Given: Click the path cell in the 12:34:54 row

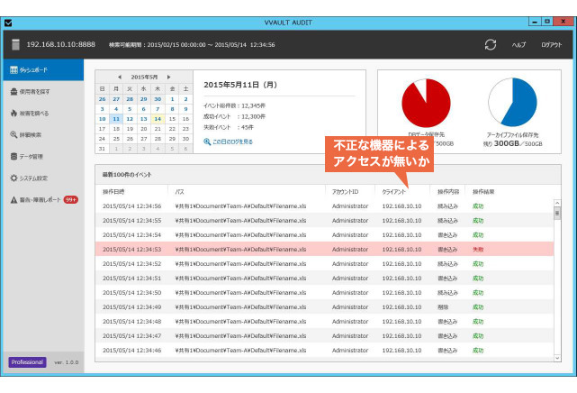Looking at the screenshot, I should coord(240,235).
